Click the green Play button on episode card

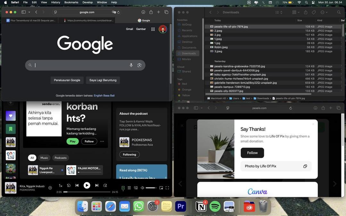(73, 141)
